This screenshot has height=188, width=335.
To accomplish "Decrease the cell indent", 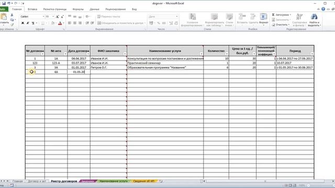I will (x=87, y=23).
